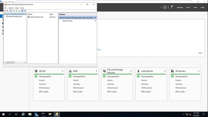Click the tree pane scrollbar right arrow

coord(25,62)
